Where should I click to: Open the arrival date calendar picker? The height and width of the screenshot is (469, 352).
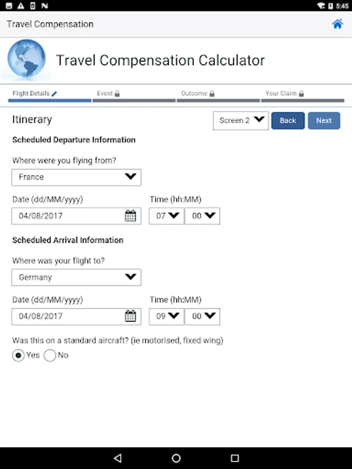click(x=130, y=316)
